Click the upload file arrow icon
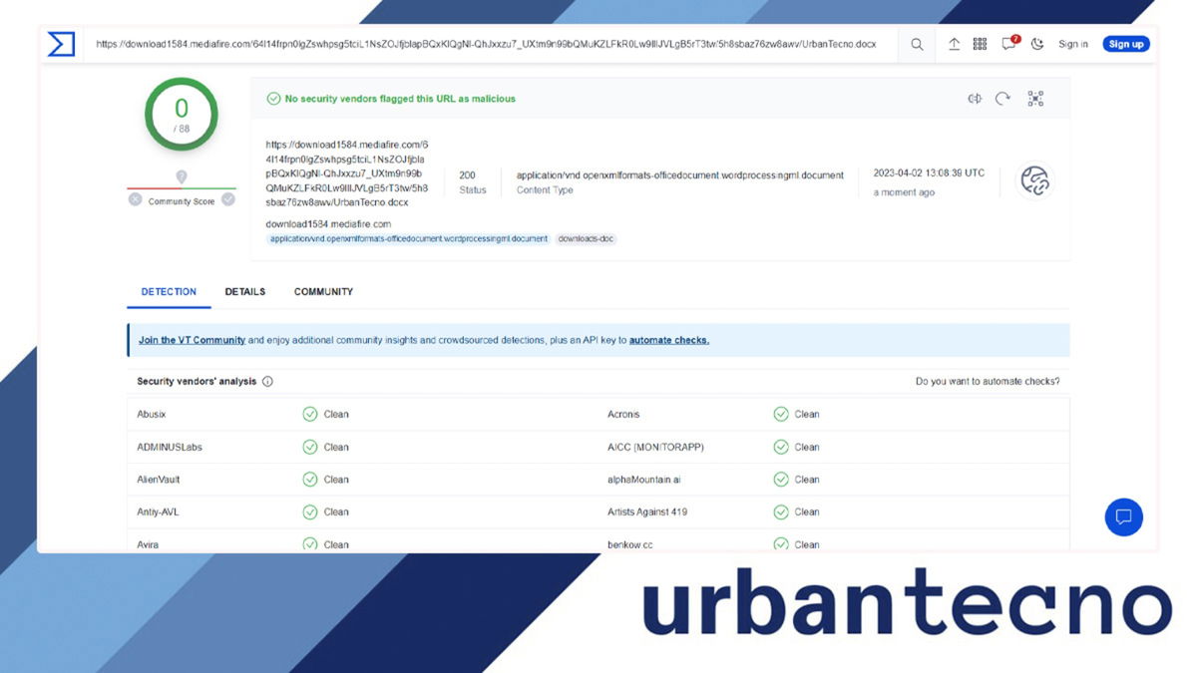 [954, 44]
